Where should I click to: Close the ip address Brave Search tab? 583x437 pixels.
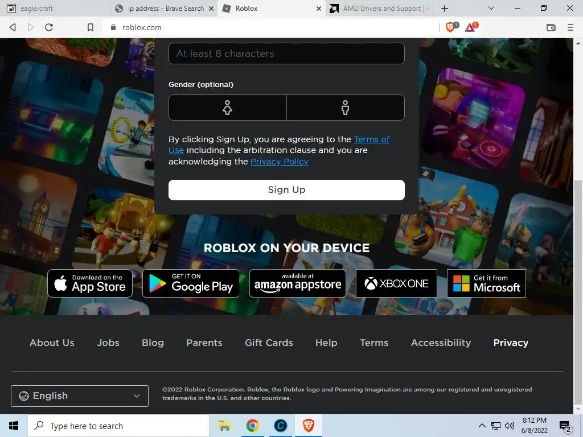click(211, 8)
